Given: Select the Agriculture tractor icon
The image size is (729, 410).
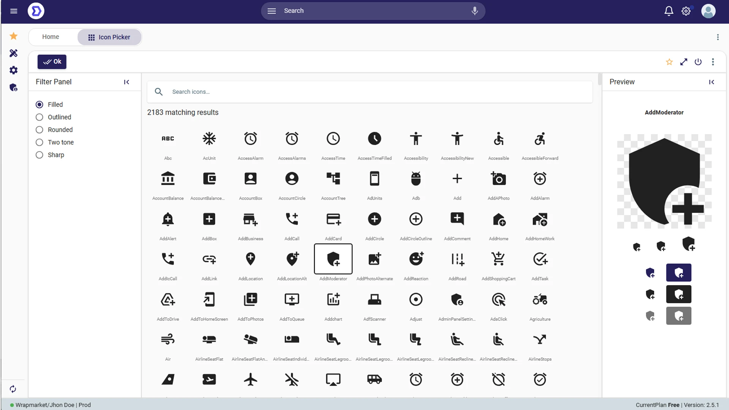Looking at the screenshot, I should click(540, 300).
